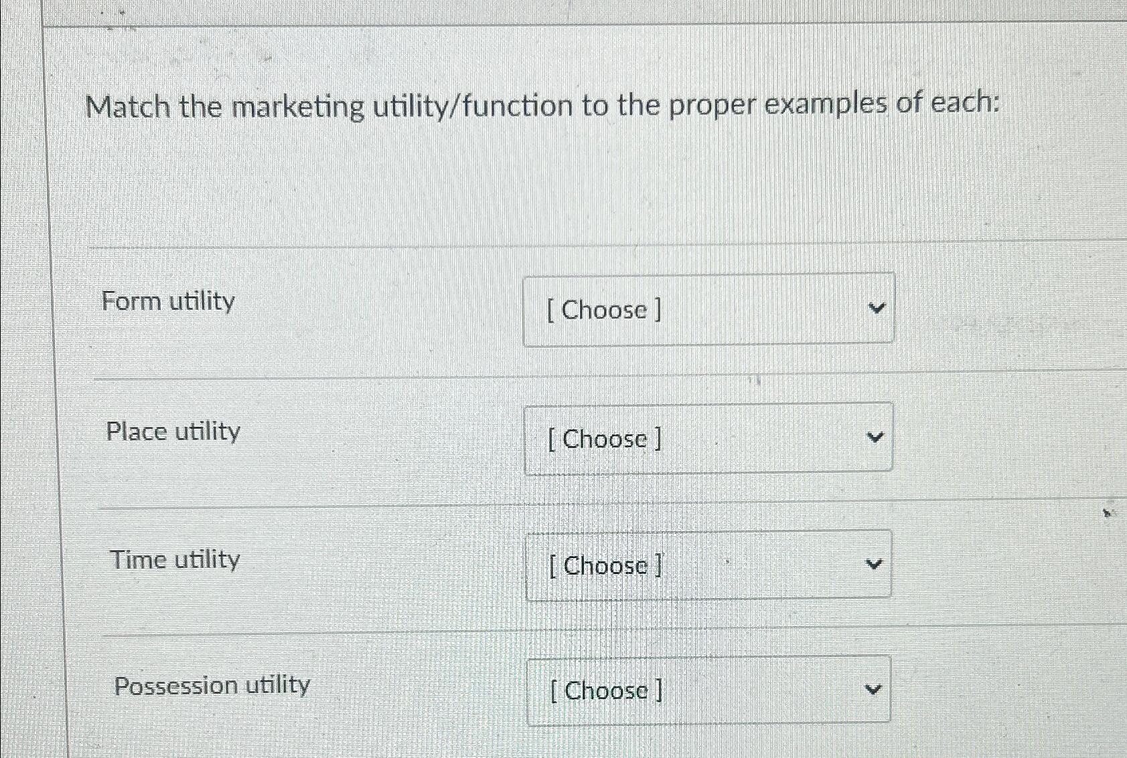Expand the [Choose] menu next to Form utility

coord(708,308)
